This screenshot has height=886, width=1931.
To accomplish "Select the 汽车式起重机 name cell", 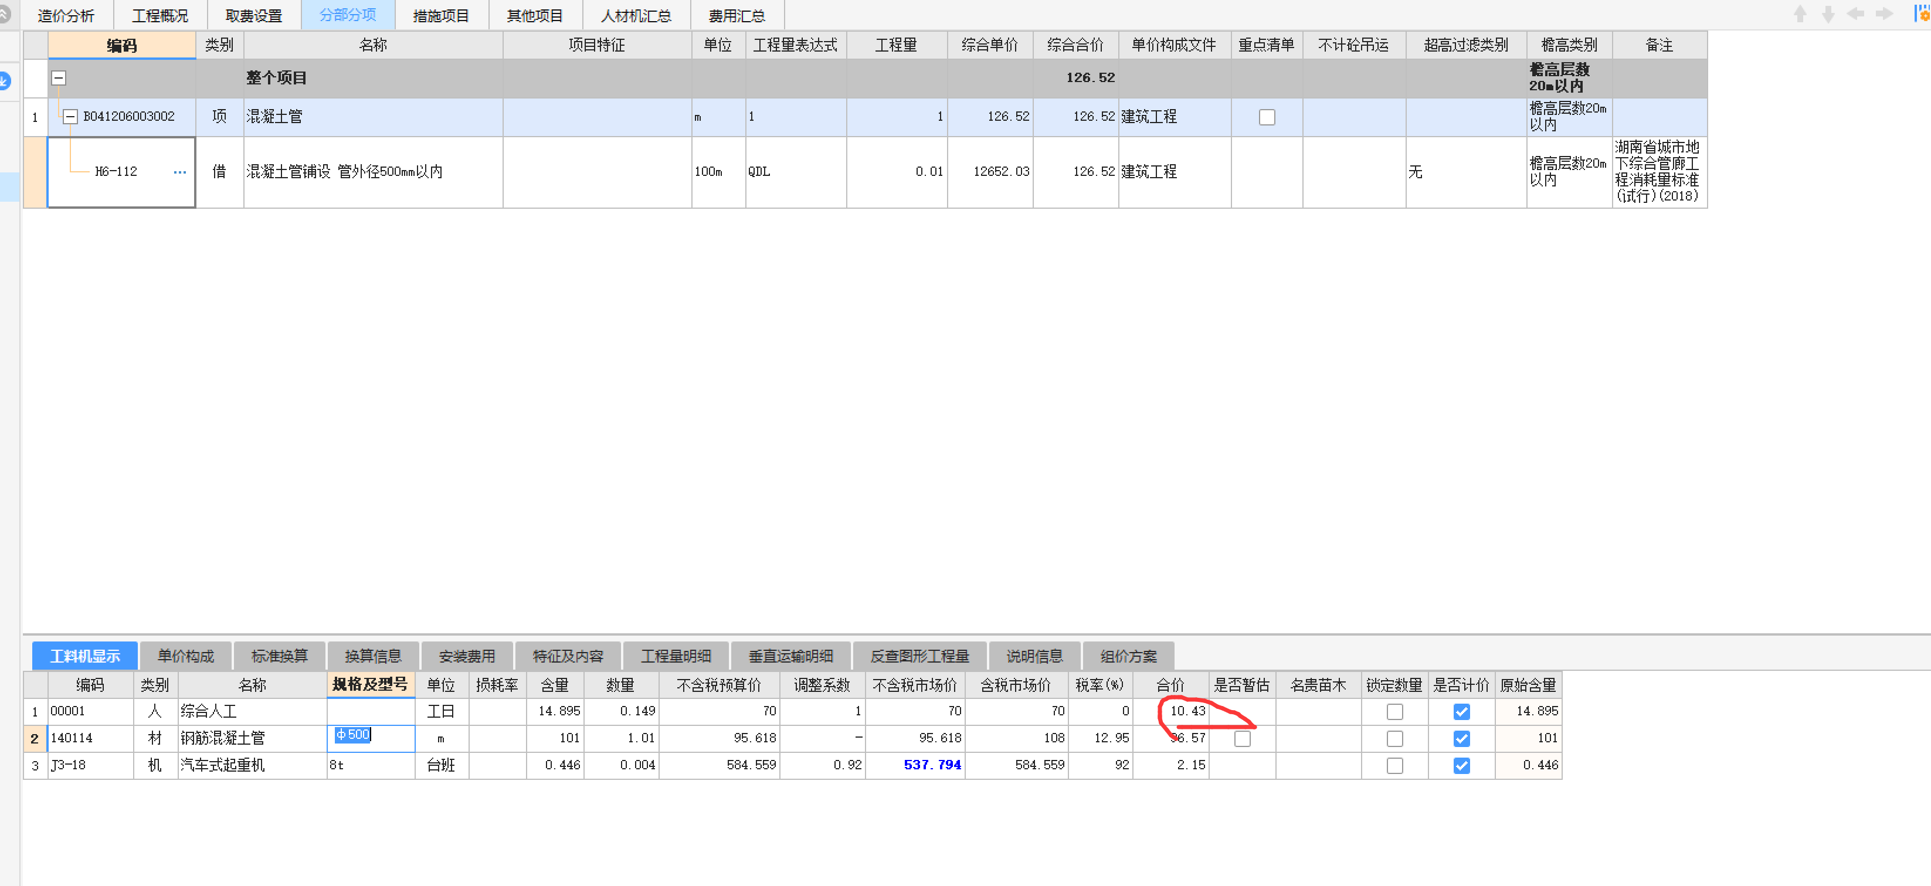I will click(x=252, y=765).
